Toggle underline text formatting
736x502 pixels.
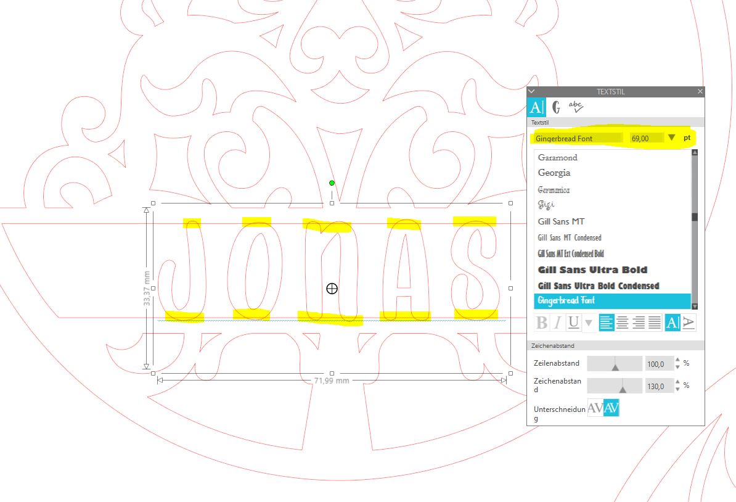click(x=574, y=323)
